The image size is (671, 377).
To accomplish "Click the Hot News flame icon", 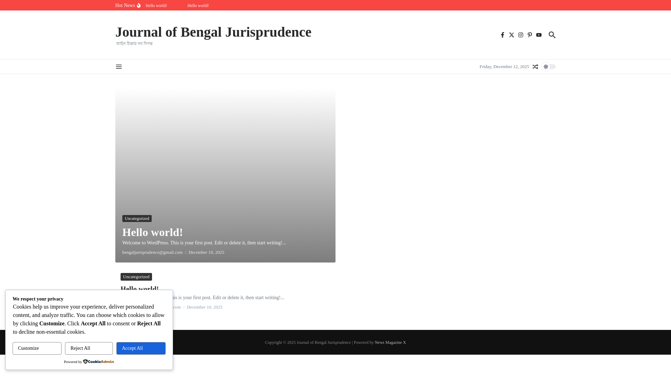I will click(139, 5).
